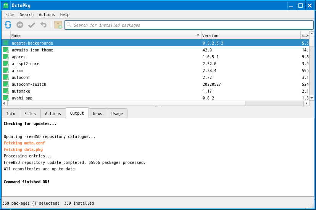
Task: Click the commit checkmark toolbar icon
Action: [32, 25]
